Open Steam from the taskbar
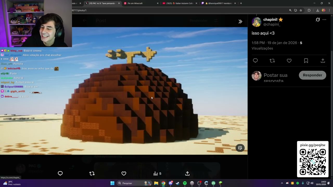This screenshot has height=187, width=333. (177, 183)
